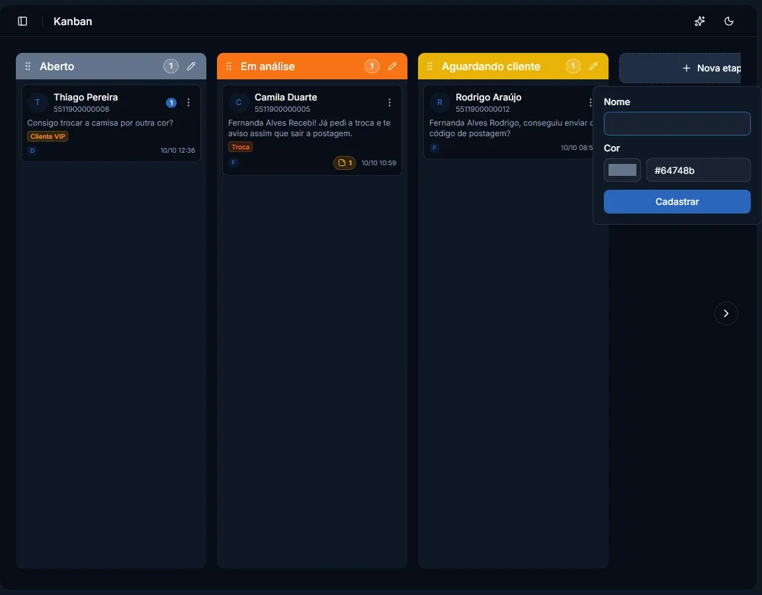The image size is (762, 595).
Task: Click Thiago Pereira's avatar icon
Action: tap(38, 102)
